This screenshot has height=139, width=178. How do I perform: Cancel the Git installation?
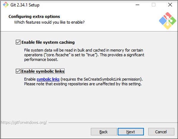161,132
